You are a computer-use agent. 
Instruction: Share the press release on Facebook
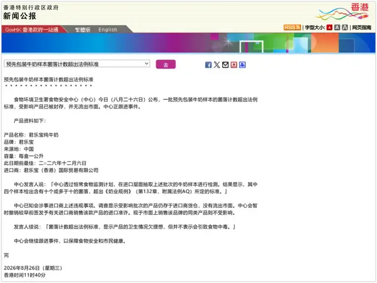point(208,65)
